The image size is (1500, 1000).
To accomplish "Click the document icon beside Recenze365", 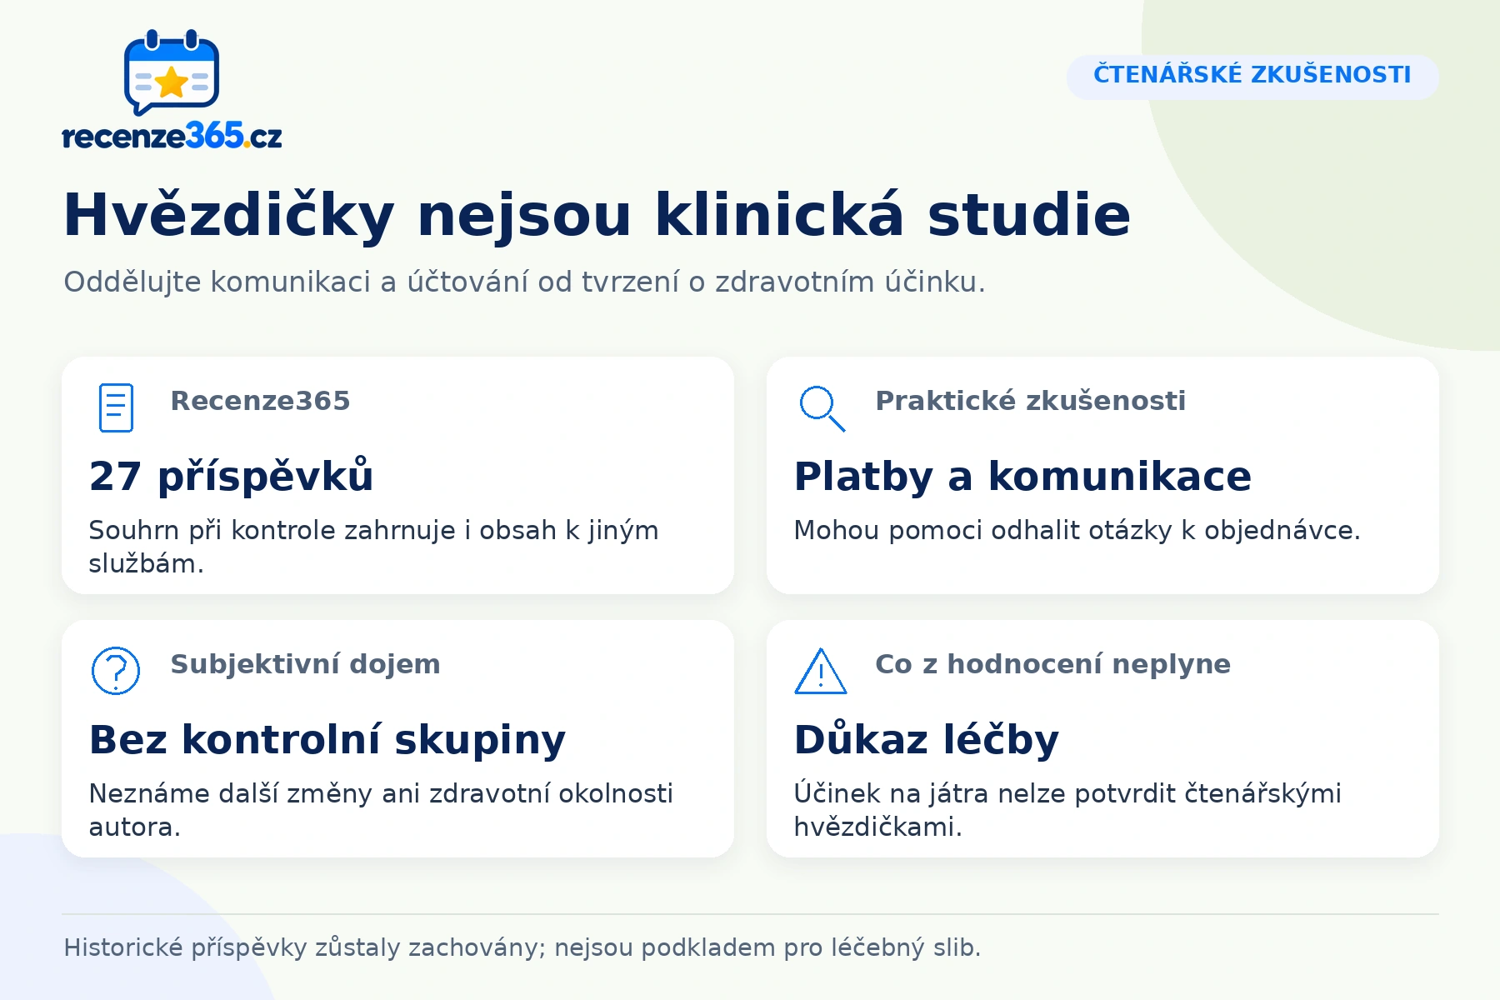I will coord(116,407).
